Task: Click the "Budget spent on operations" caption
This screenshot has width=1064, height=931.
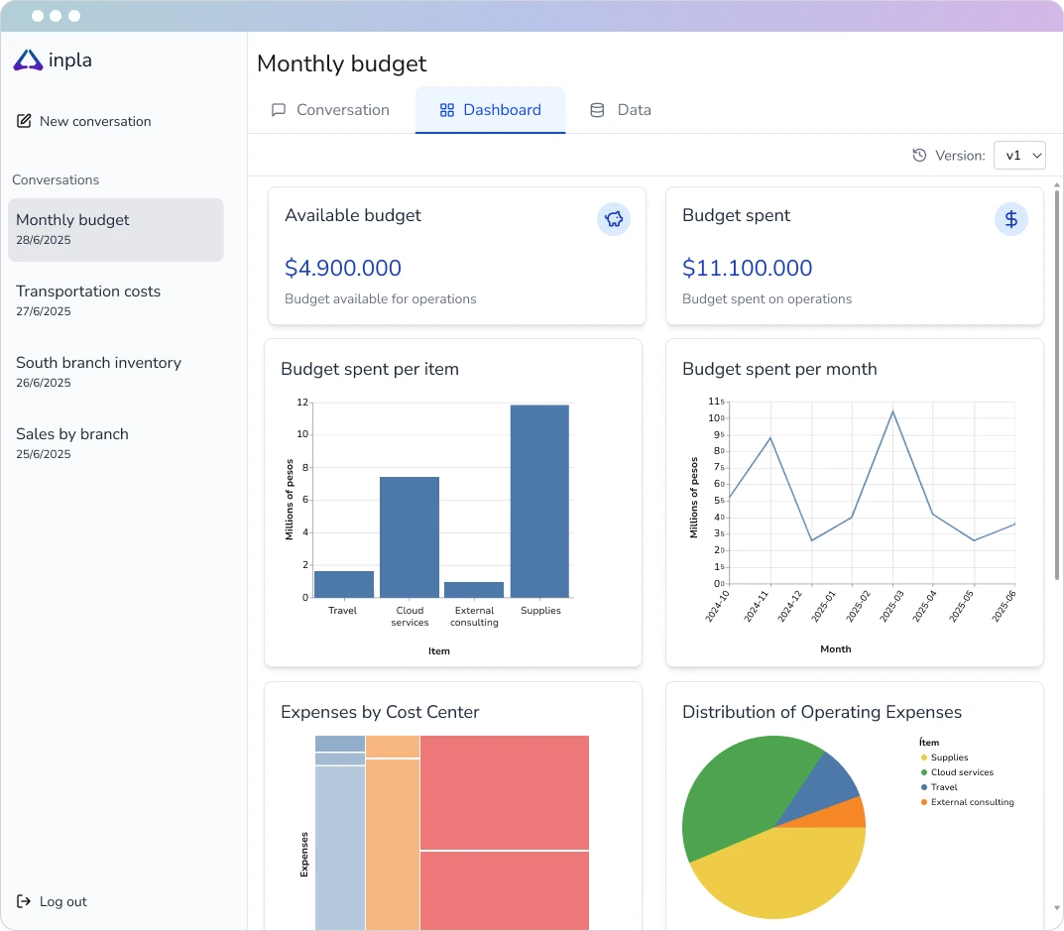Action: (767, 298)
